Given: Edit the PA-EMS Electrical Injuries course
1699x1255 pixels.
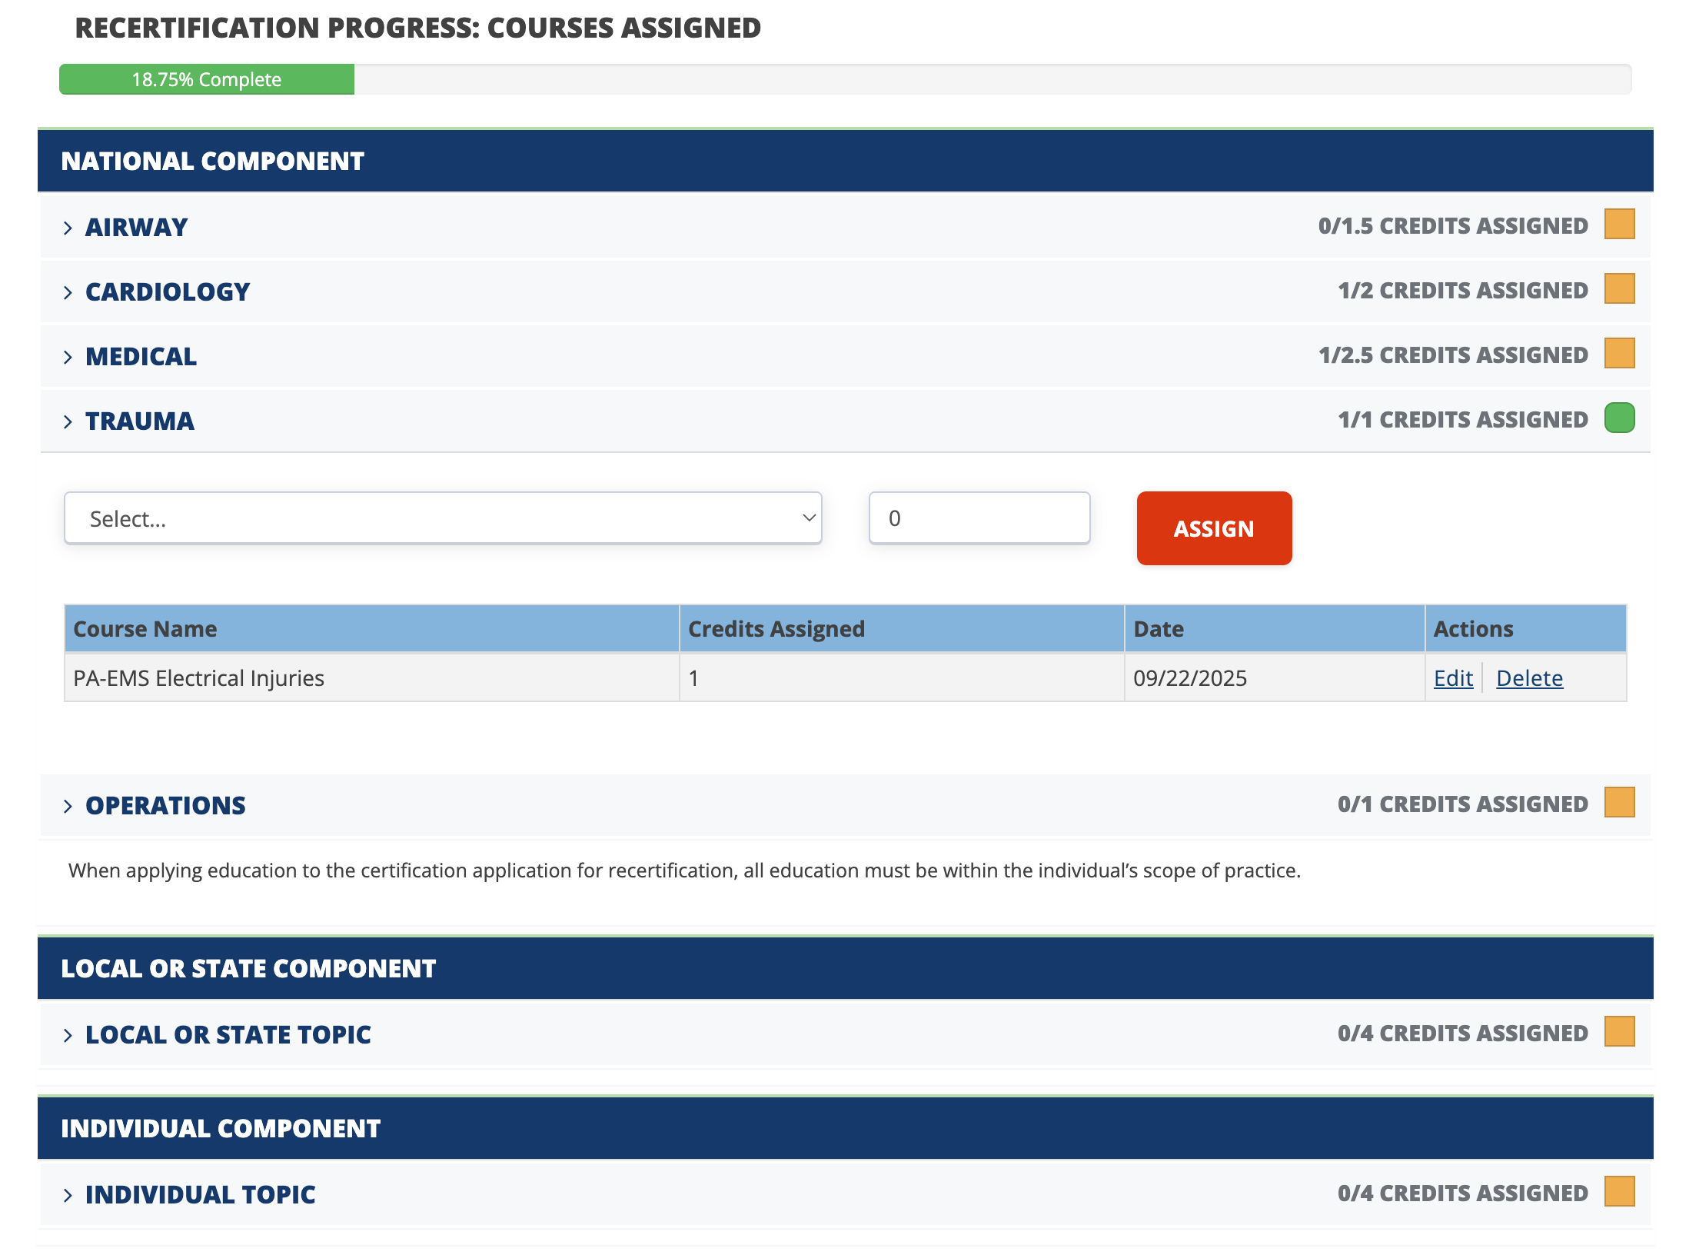Looking at the screenshot, I should point(1452,678).
